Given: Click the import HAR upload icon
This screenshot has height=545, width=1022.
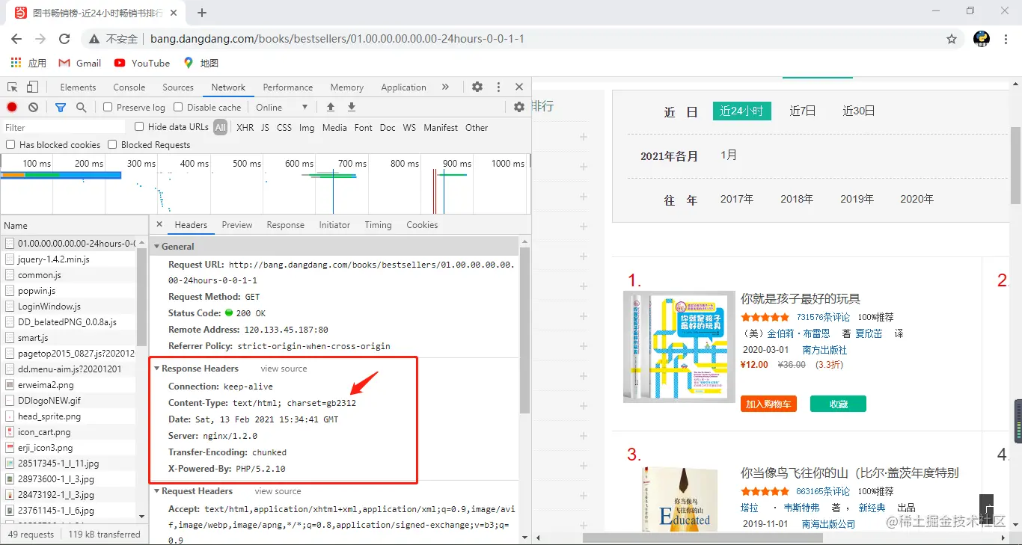Looking at the screenshot, I should pos(331,107).
